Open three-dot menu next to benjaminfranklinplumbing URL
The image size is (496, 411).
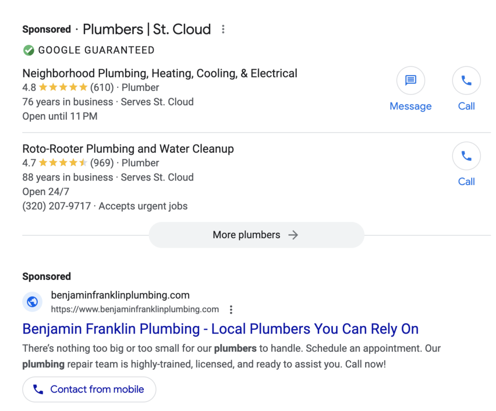[x=231, y=309]
